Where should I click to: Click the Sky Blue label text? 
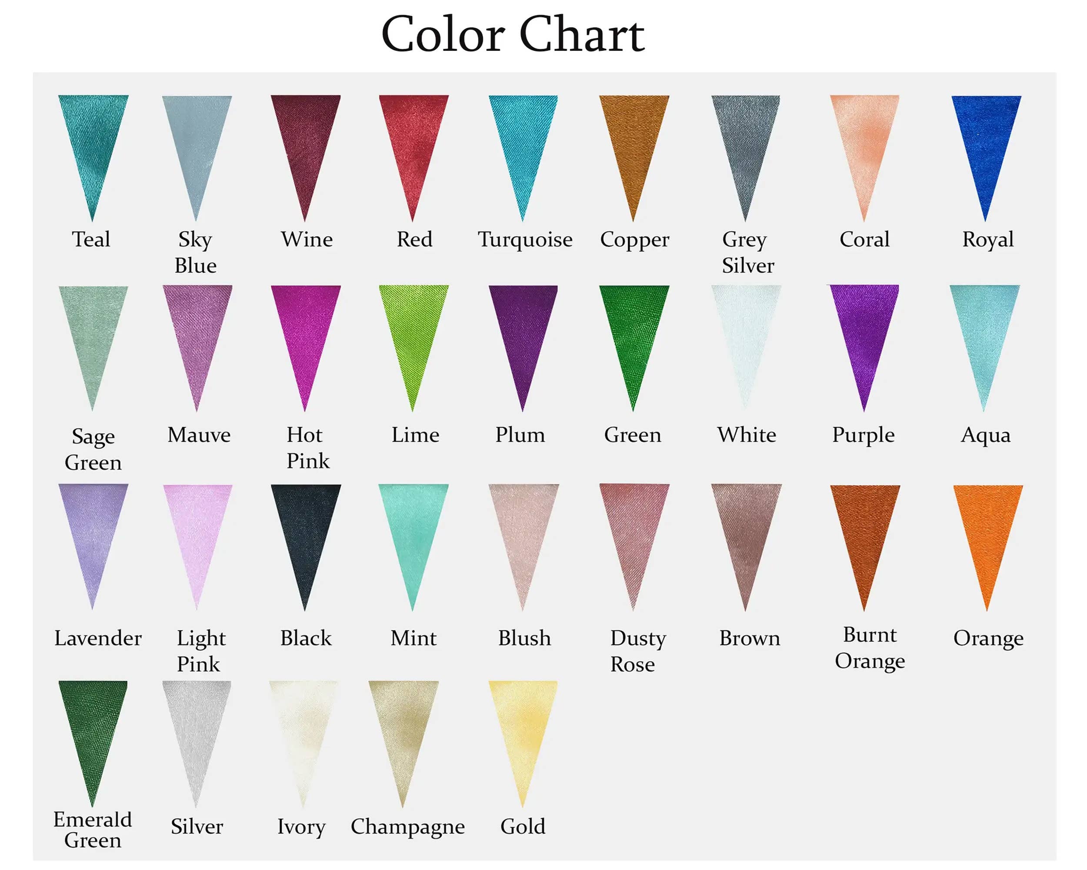[195, 252]
